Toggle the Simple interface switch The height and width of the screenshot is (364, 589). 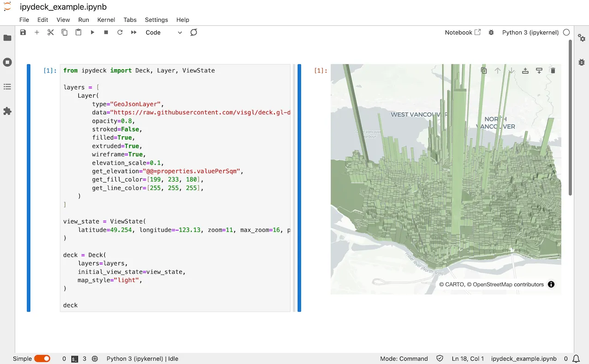click(42, 358)
